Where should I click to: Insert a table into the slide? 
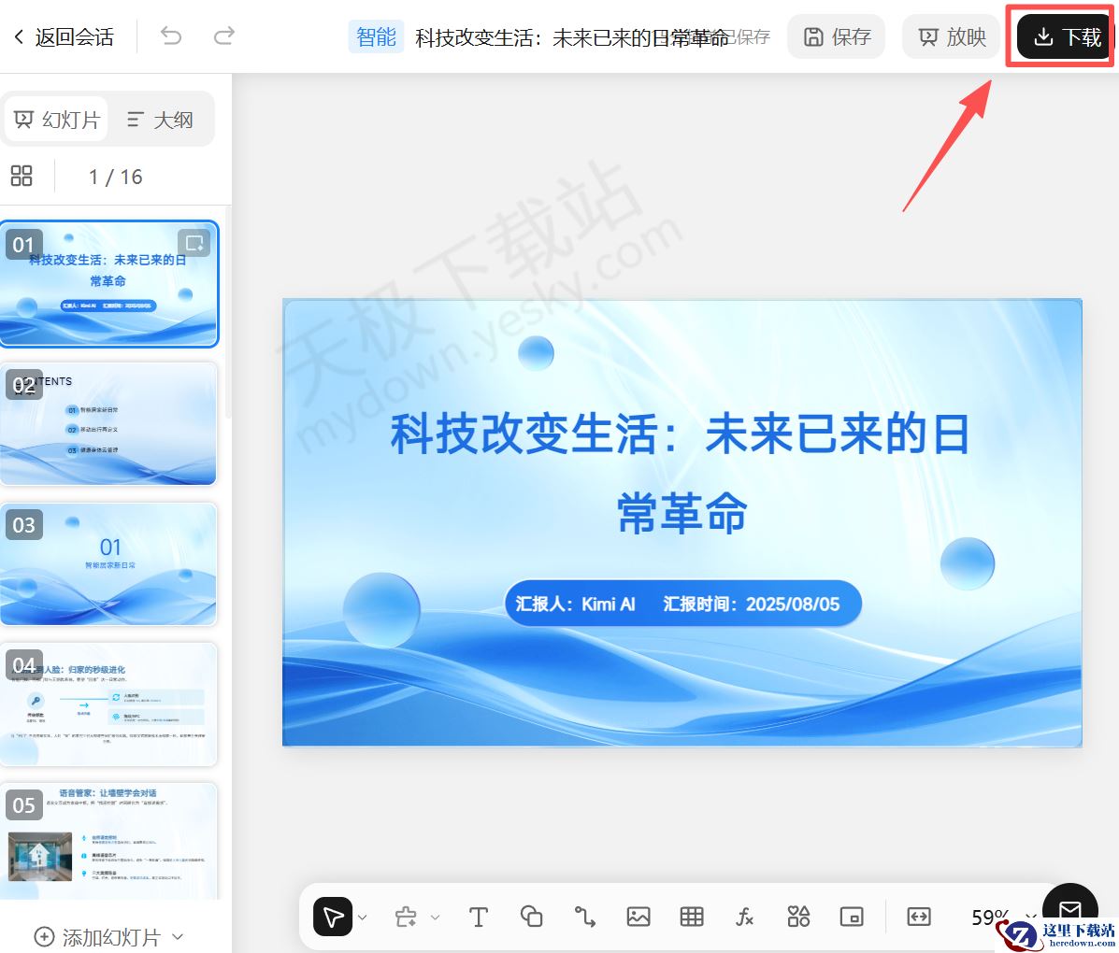point(692,917)
